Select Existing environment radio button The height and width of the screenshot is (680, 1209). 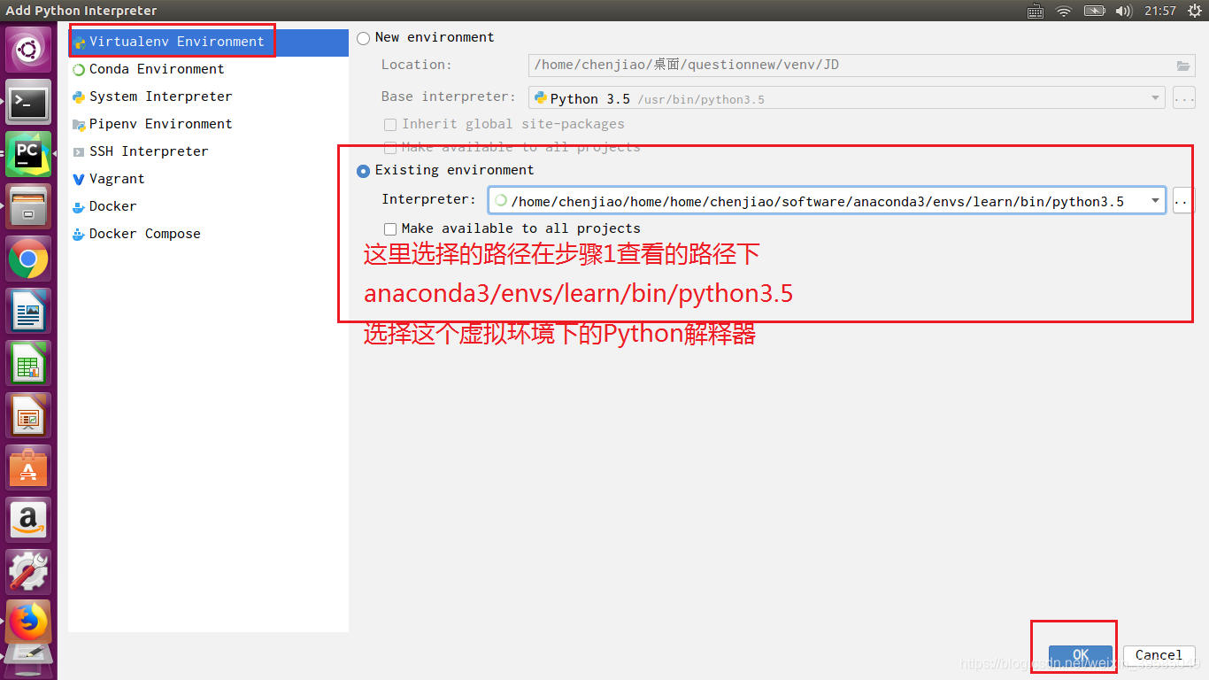(x=363, y=171)
